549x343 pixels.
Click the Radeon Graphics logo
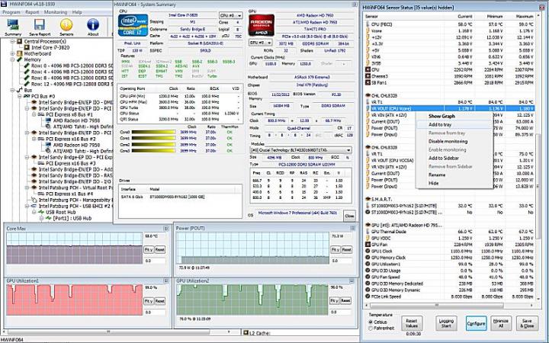tap(262, 25)
